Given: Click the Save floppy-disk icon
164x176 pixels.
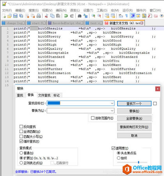Looking at the screenshot, I should [15, 16].
